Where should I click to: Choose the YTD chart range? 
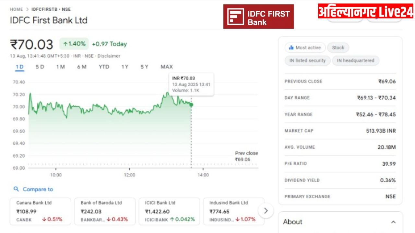pyautogui.click(x=104, y=67)
